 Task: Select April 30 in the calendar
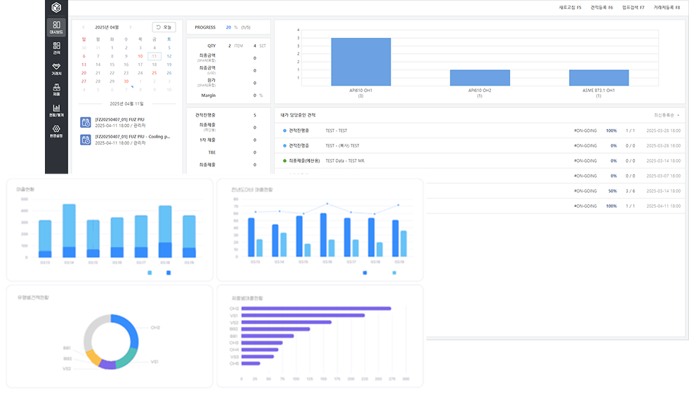126,81
